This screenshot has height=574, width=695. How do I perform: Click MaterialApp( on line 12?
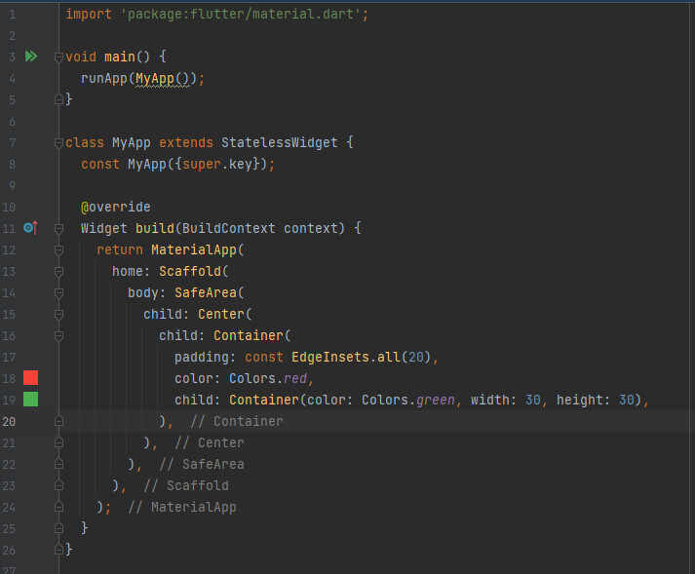pyautogui.click(x=198, y=250)
